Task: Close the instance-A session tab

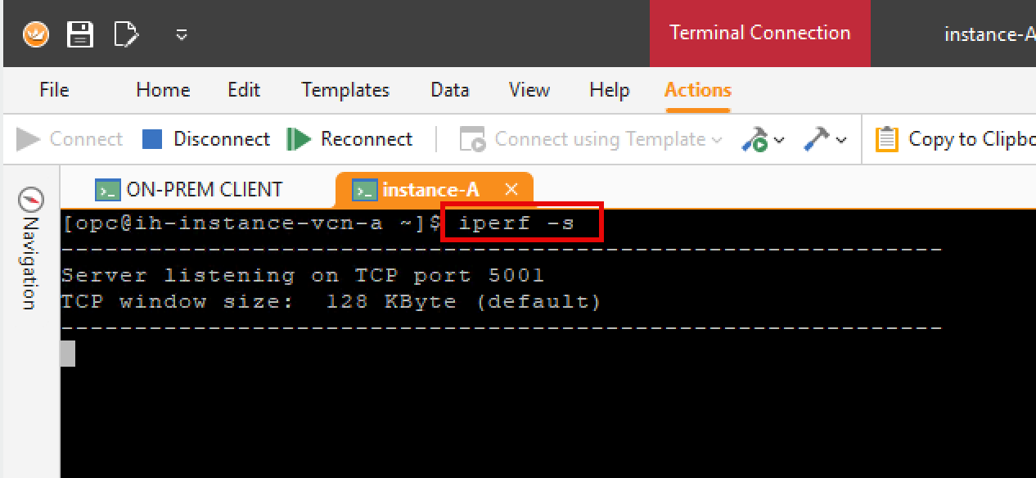Action: click(511, 190)
